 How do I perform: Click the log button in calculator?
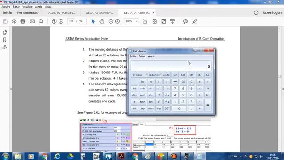159,108
